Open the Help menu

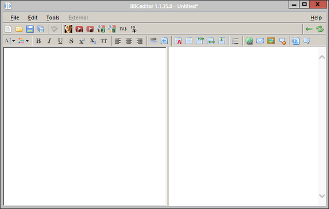[x=316, y=18]
